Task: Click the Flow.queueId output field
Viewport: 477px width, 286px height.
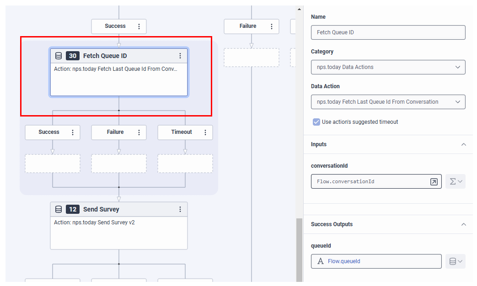Action: click(x=376, y=261)
